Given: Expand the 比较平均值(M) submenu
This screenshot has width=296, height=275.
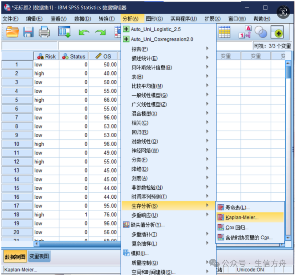Looking at the screenshot, I should click(169, 86).
